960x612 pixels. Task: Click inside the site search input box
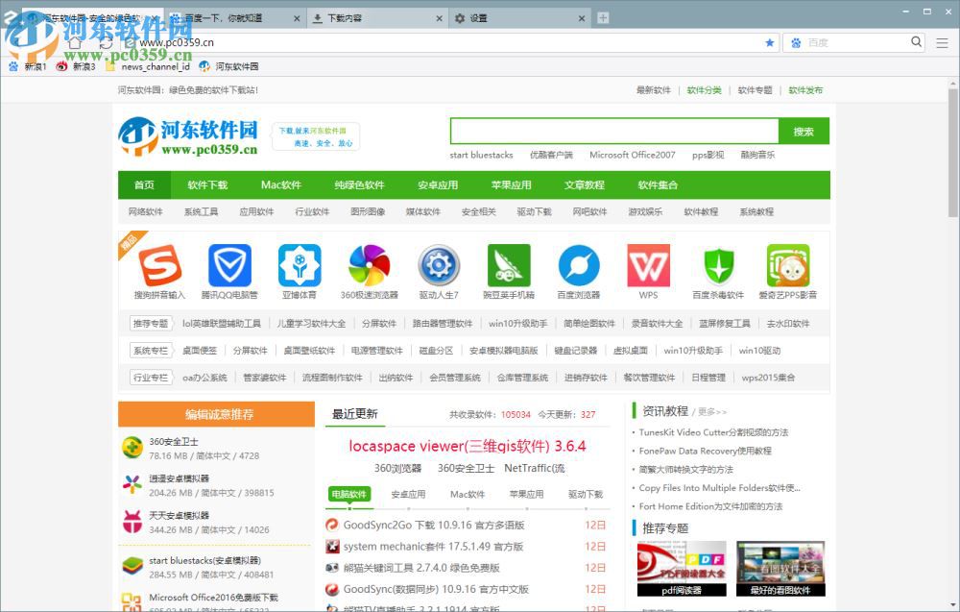coord(614,131)
